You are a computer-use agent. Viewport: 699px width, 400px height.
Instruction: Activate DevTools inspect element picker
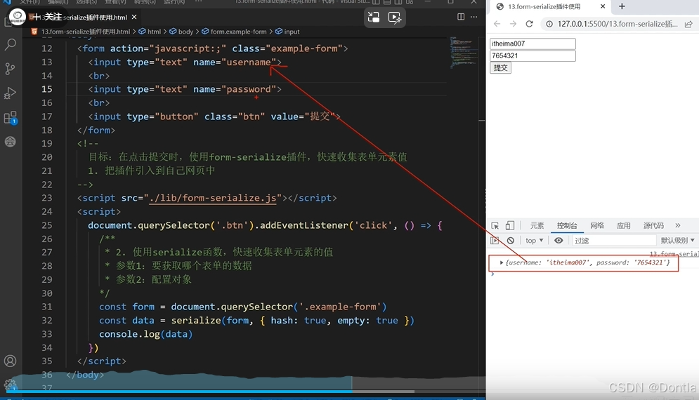495,226
